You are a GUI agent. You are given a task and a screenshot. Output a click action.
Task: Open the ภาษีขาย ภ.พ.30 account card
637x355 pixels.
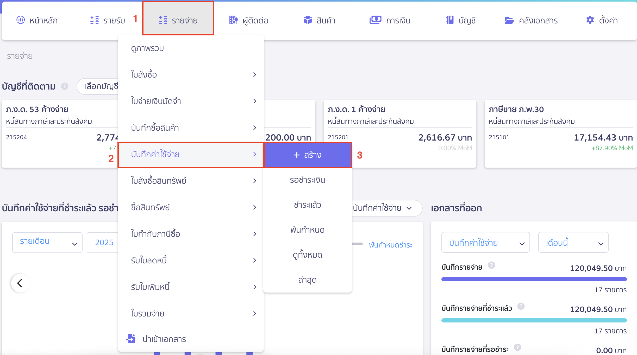(561, 134)
